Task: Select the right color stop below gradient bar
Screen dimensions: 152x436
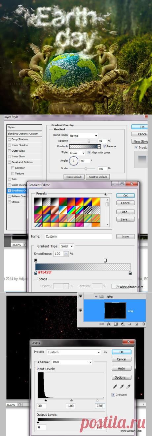Action: [130, 272]
